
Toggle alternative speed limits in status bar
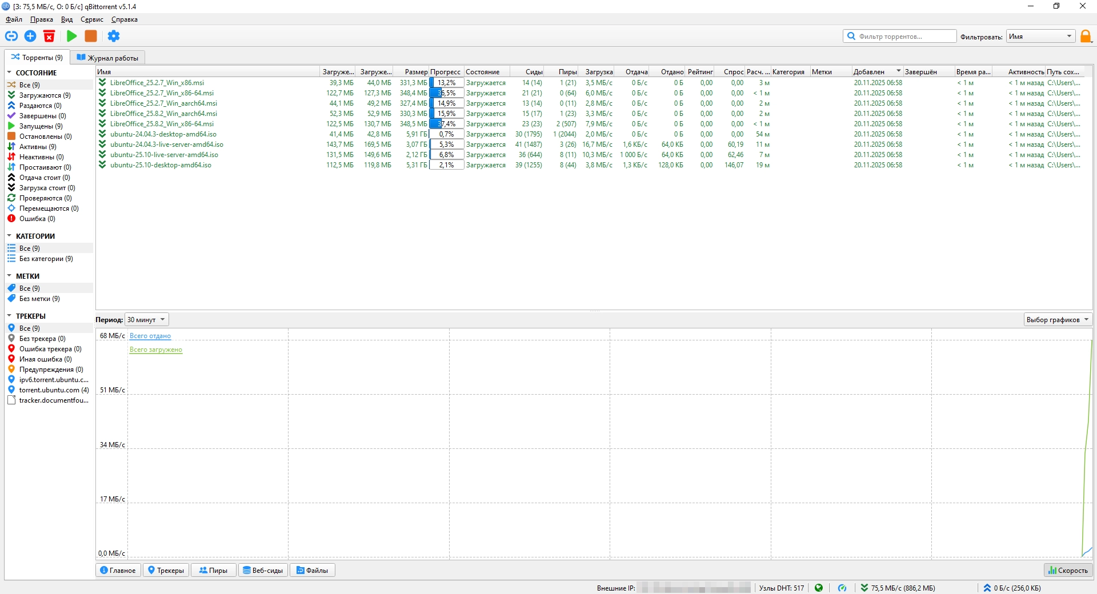[842, 588]
